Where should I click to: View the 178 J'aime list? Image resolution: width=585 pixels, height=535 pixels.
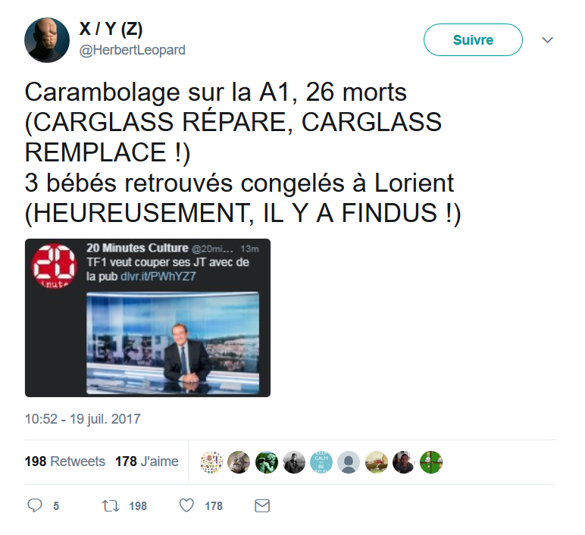click(147, 461)
